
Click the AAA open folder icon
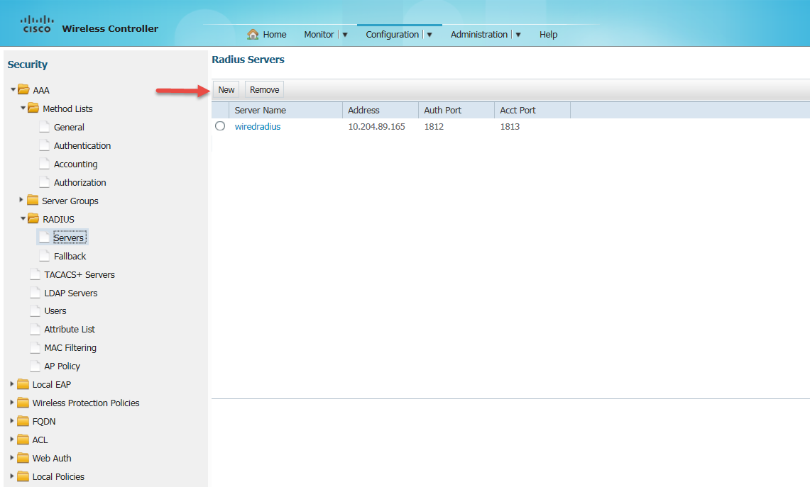pos(23,90)
